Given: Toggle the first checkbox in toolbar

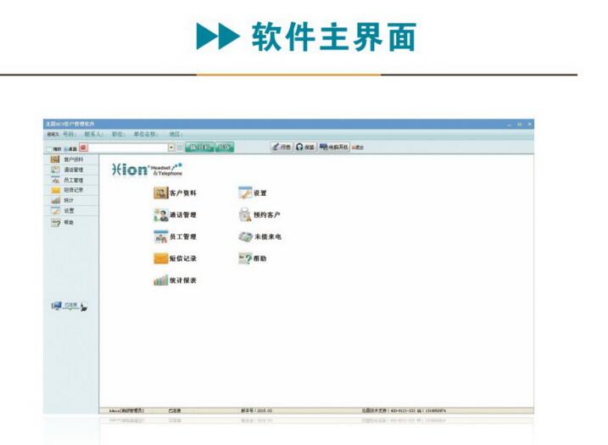Looking at the screenshot, I should point(49,148).
